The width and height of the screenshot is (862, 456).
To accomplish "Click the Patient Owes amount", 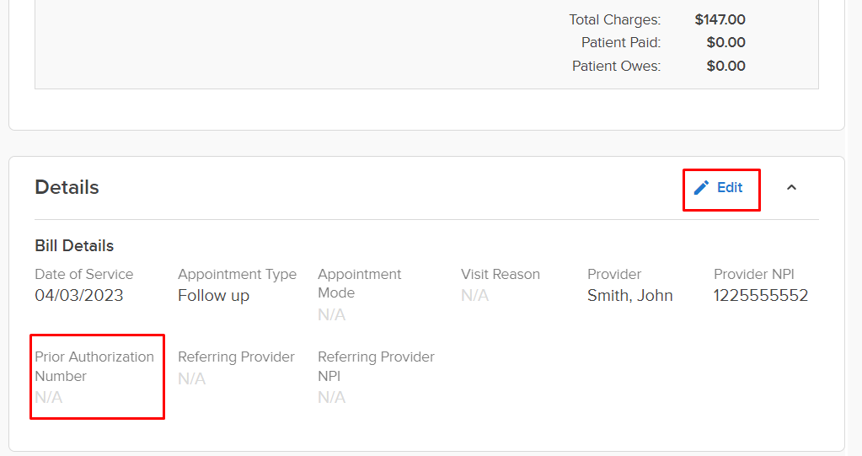I will click(x=725, y=66).
